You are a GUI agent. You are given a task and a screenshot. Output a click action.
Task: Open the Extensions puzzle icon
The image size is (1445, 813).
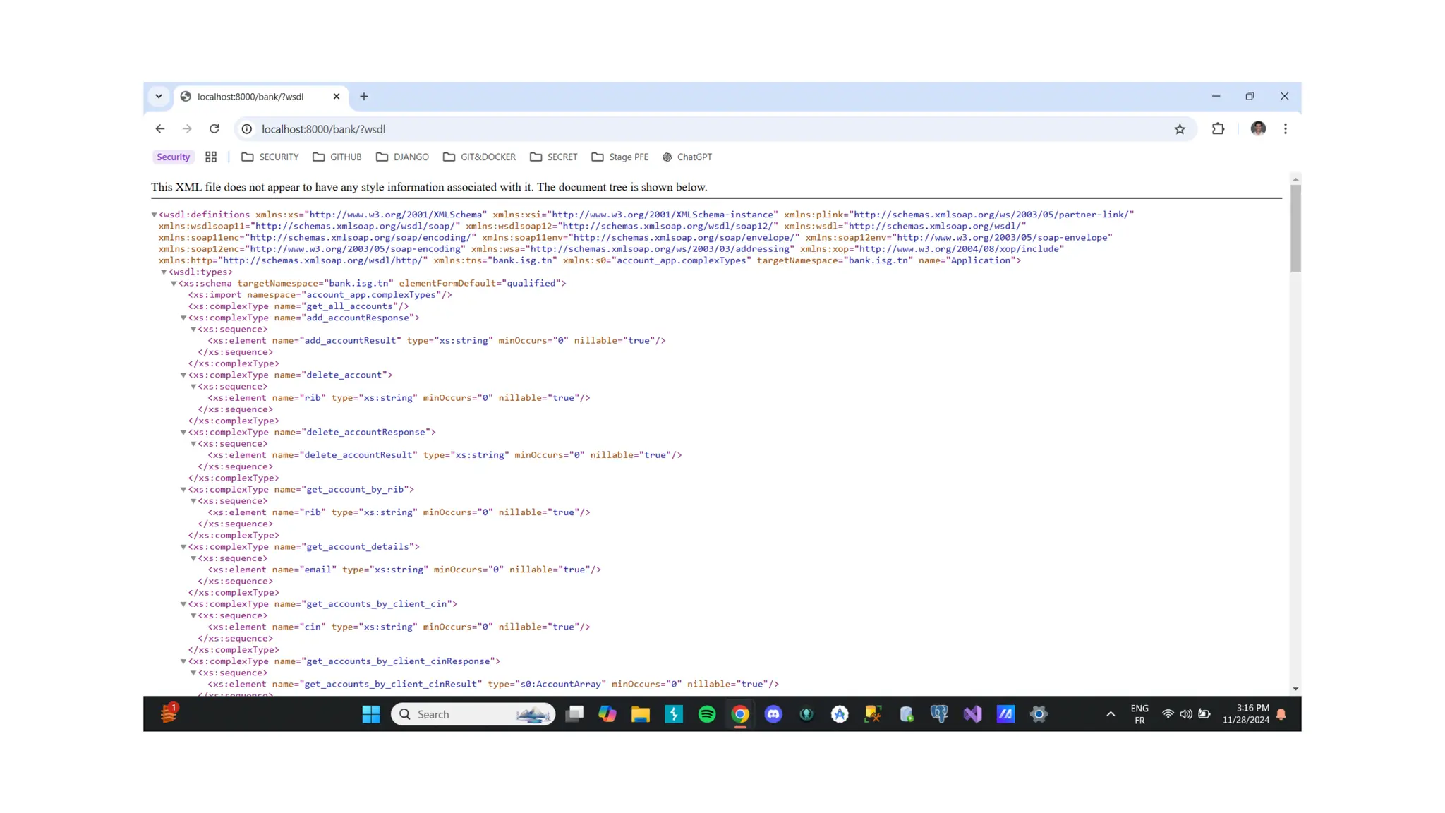point(1218,129)
